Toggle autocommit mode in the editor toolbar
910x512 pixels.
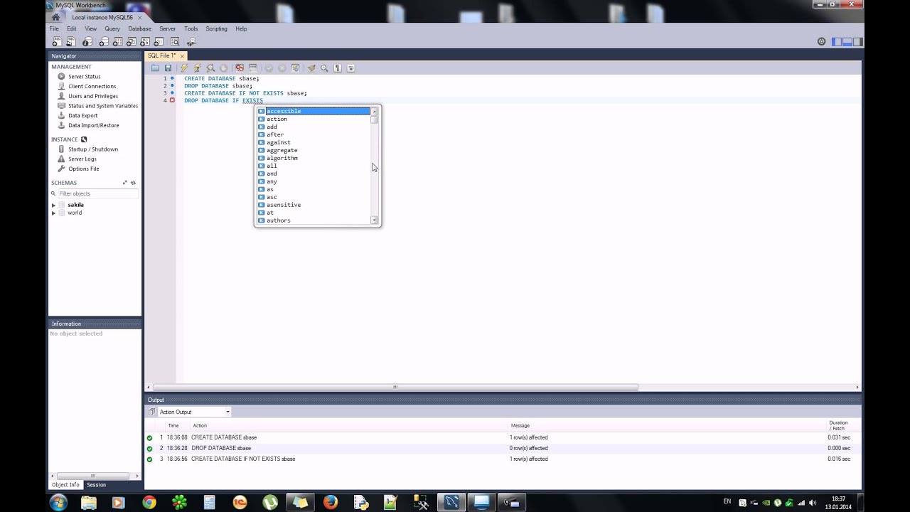point(295,68)
